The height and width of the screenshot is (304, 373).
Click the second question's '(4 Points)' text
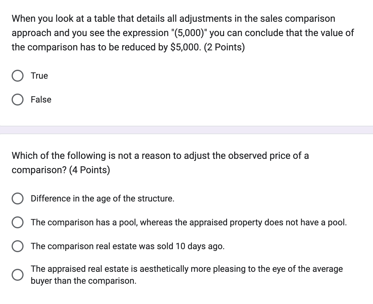pyautogui.click(x=90, y=170)
